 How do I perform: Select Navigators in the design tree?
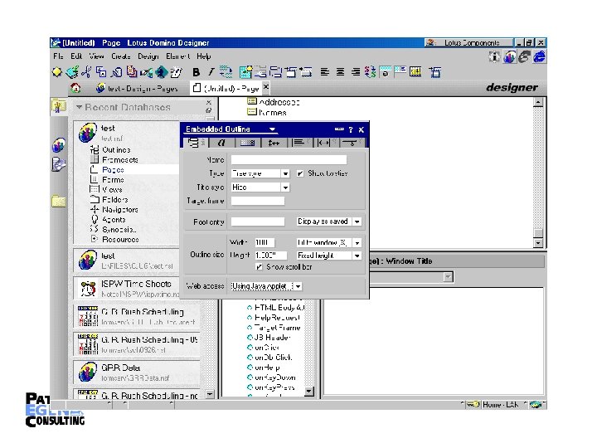120,210
